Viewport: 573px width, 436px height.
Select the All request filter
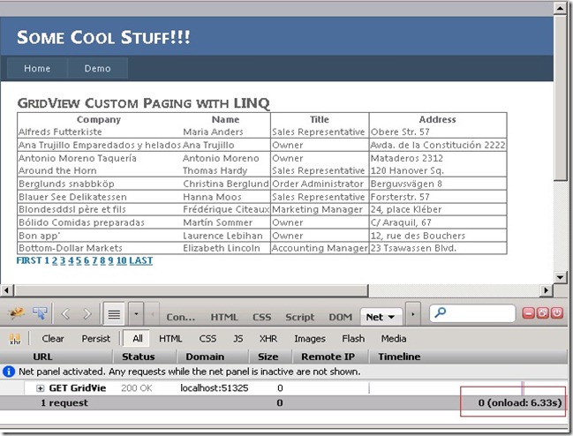(138, 339)
